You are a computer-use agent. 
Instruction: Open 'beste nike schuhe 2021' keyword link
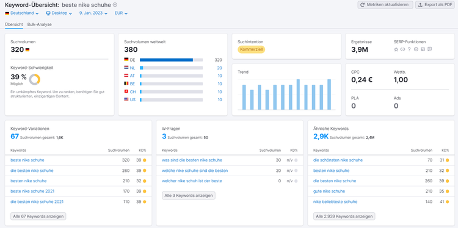click(x=32, y=191)
